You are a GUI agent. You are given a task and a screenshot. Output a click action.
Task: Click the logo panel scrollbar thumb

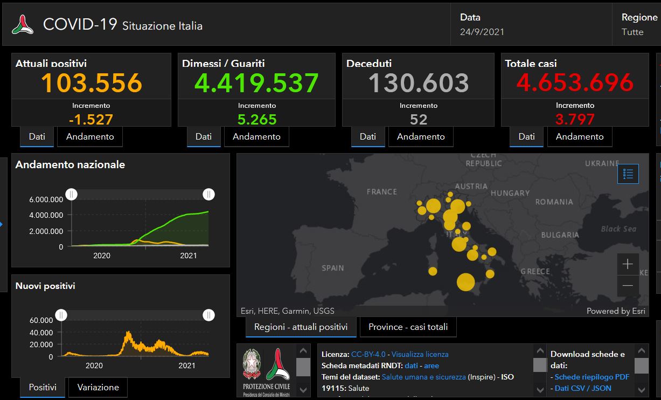click(303, 367)
